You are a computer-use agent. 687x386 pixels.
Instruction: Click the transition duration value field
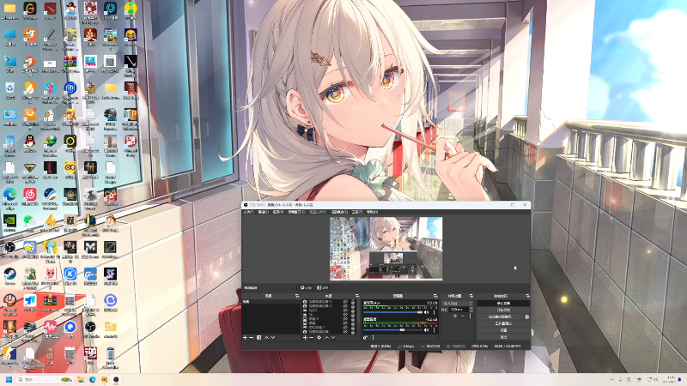(x=459, y=309)
